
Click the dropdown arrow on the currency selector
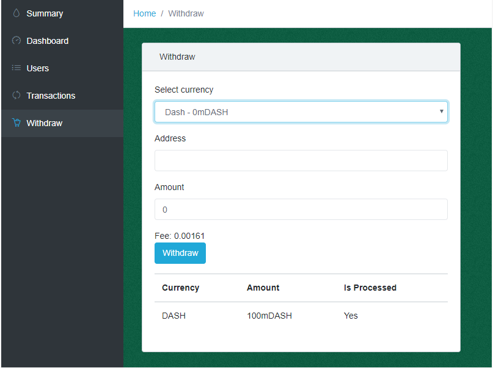[x=442, y=111]
